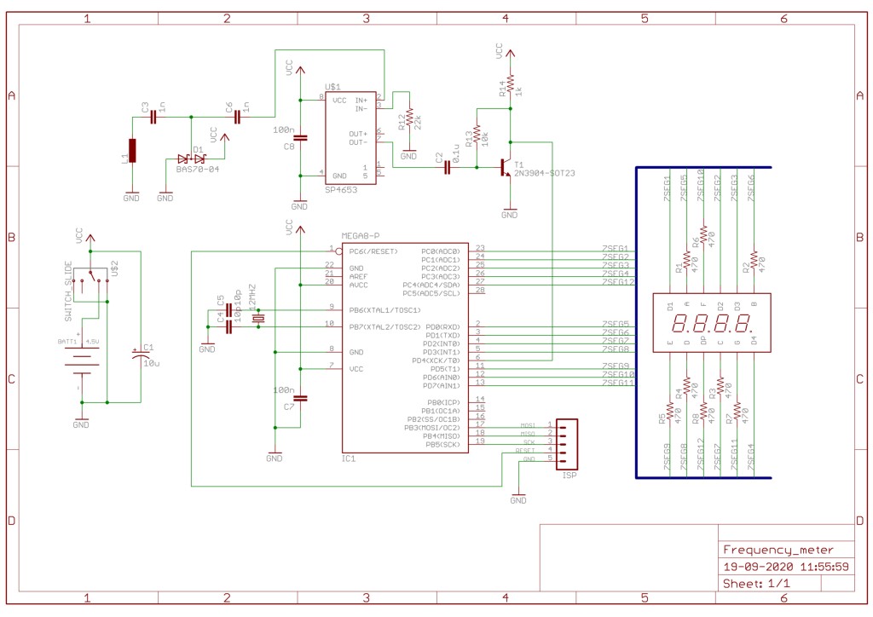The image size is (873, 617).
Task: Click the T1 transistor symbol
Action: point(506,167)
